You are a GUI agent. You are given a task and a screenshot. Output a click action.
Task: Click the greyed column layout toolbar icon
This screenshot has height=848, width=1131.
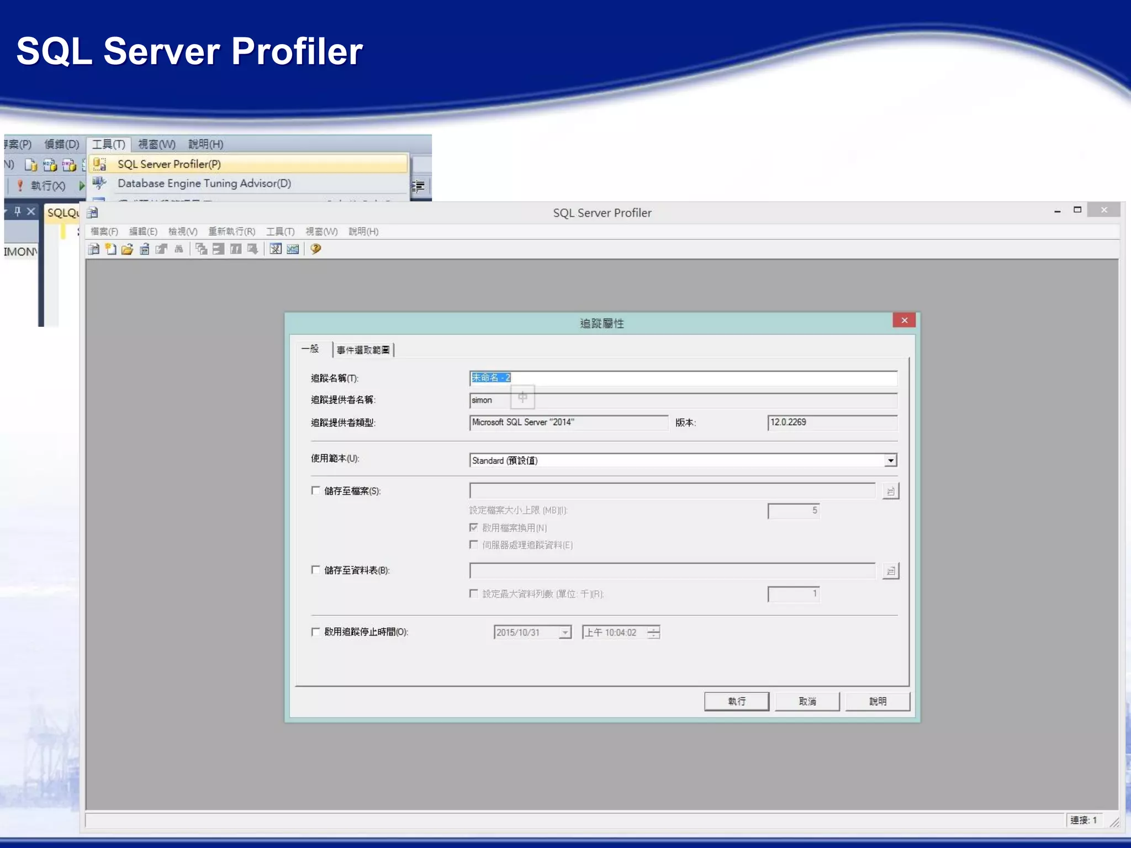pos(236,249)
